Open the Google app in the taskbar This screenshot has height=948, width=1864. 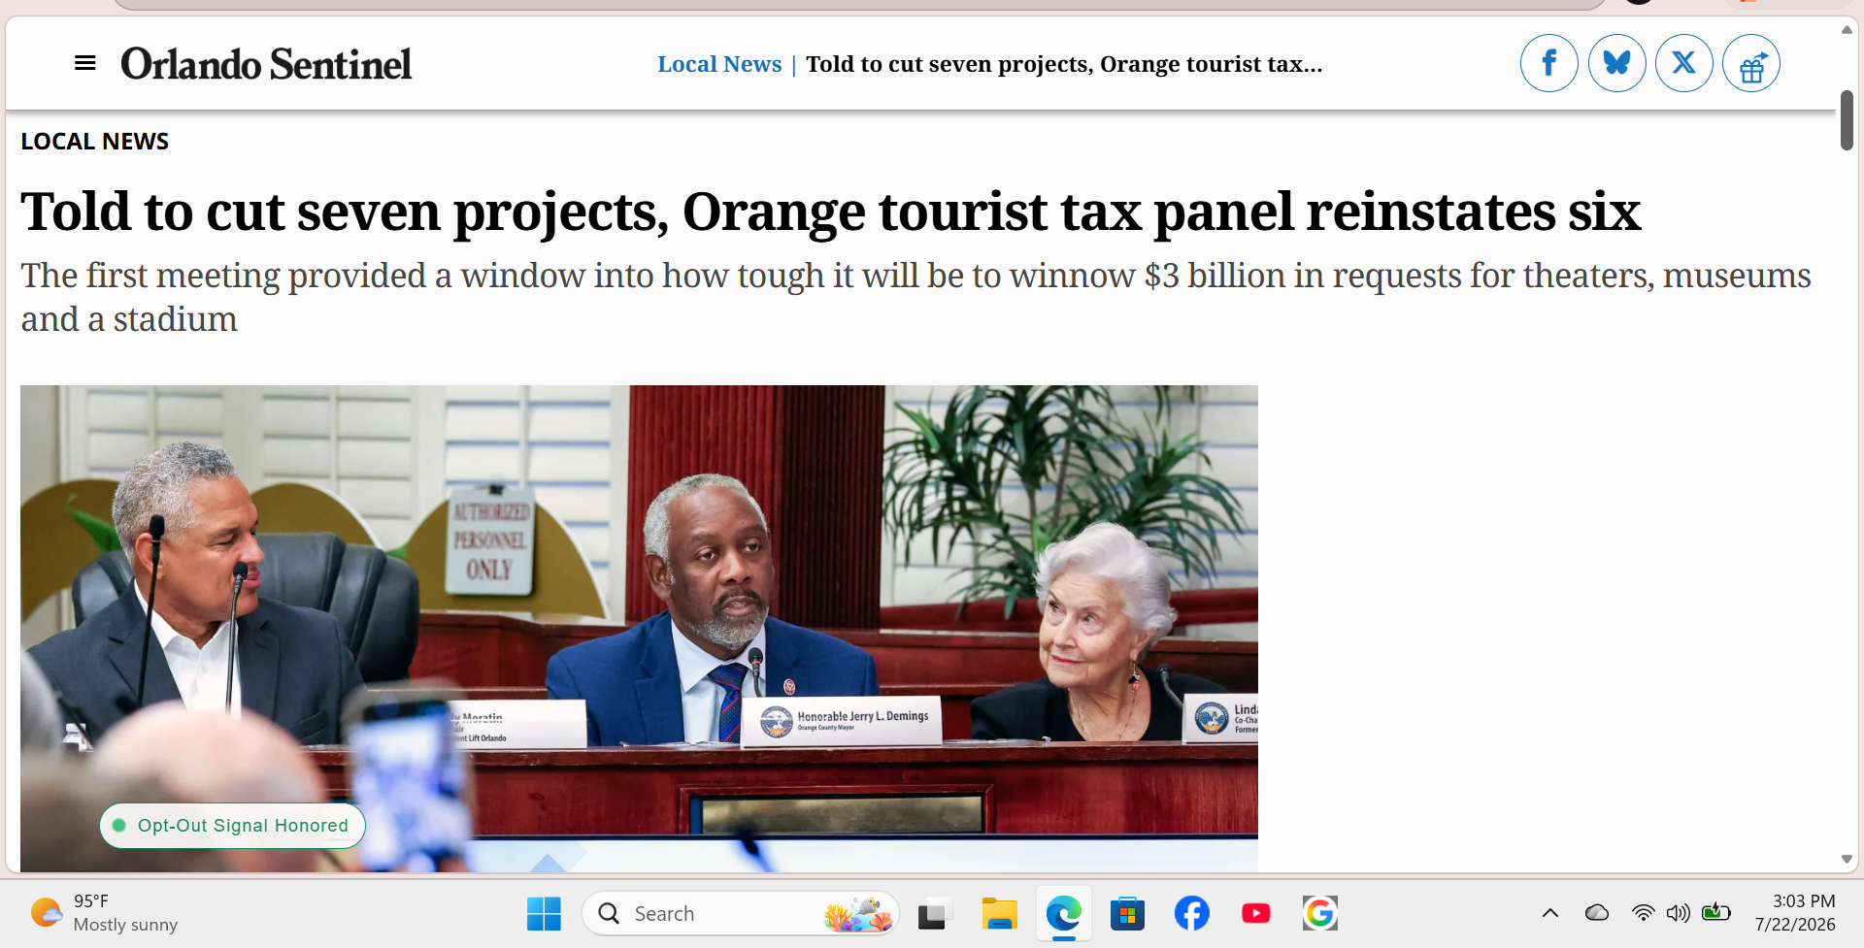[1320, 914]
